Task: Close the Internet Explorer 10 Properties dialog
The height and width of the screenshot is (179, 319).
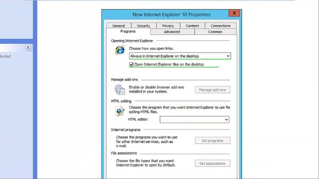Action: click(234, 13)
